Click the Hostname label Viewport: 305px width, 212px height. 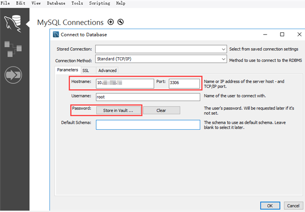pyautogui.click(x=81, y=81)
